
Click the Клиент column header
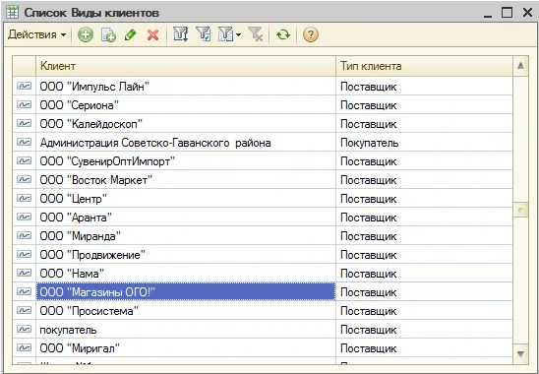pyautogui.click(x=186, y=66)
